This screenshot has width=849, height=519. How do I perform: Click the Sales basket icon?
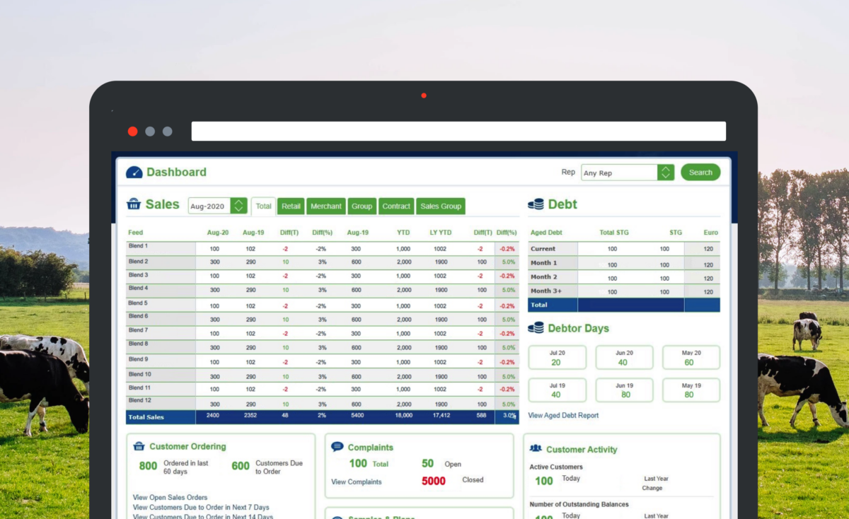[x=134, y=204]
